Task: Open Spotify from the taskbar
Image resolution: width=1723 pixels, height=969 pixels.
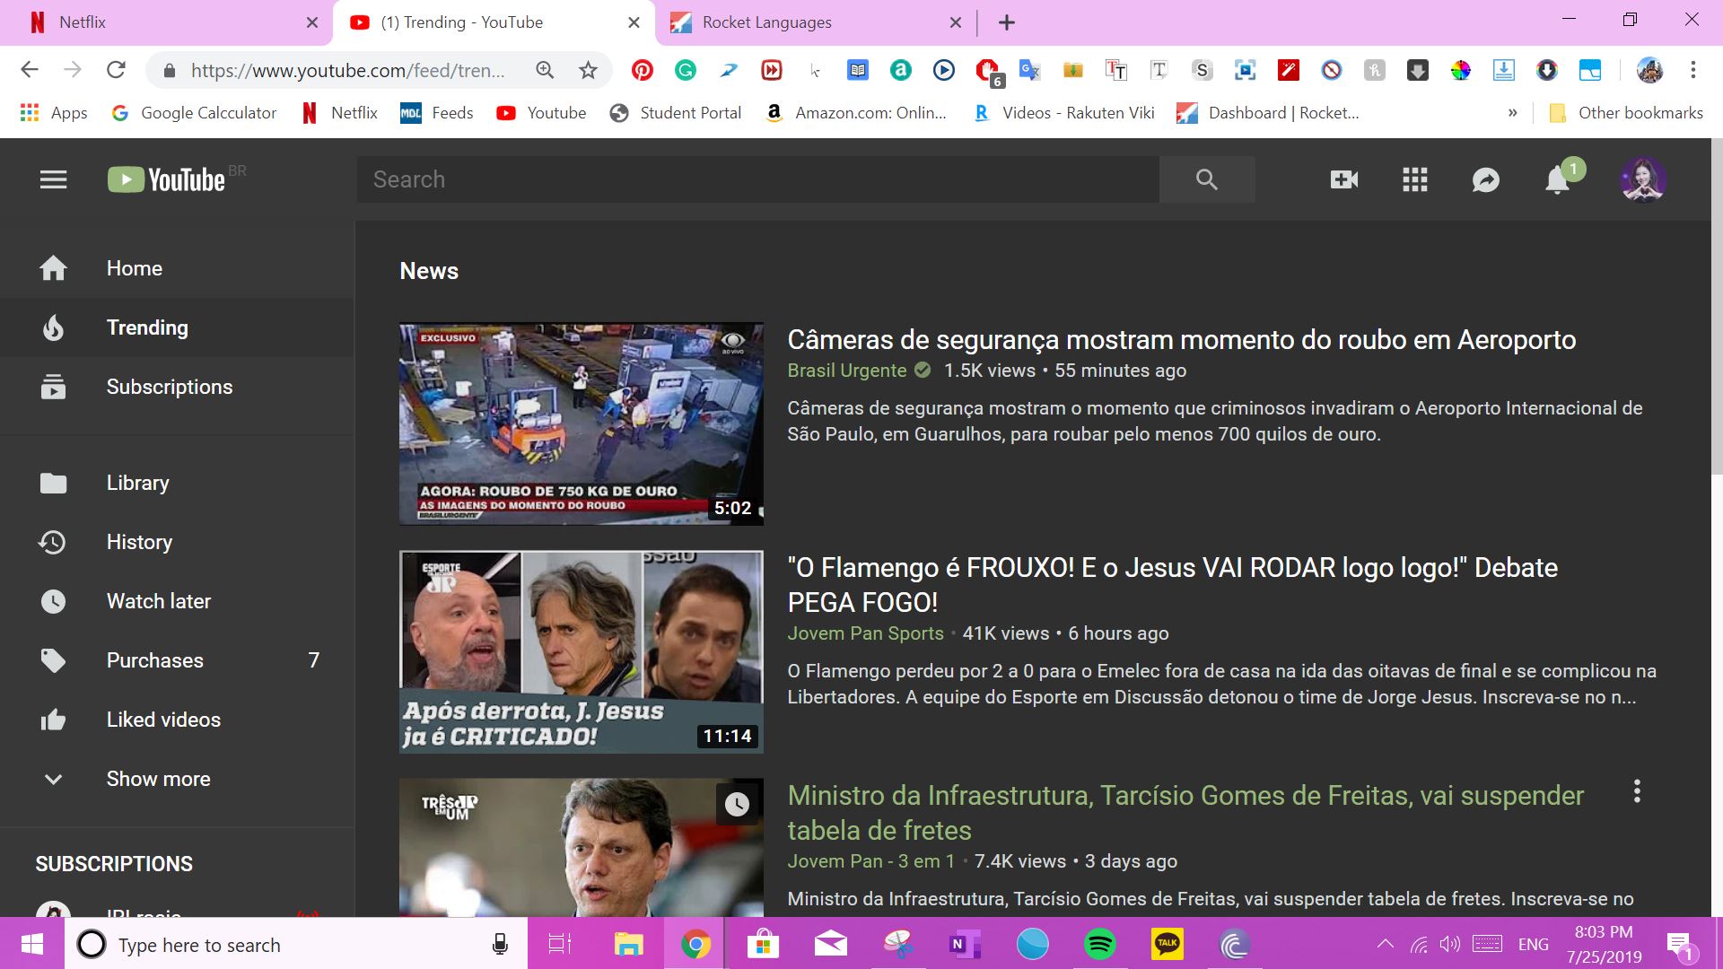Action: click(x=1099, y=944)
